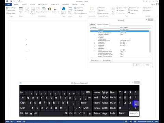The height and width of the screenshot is (123, 164).
Task: Click the Symbol list vertical scrollbar
Action: [x=150, y=43]
